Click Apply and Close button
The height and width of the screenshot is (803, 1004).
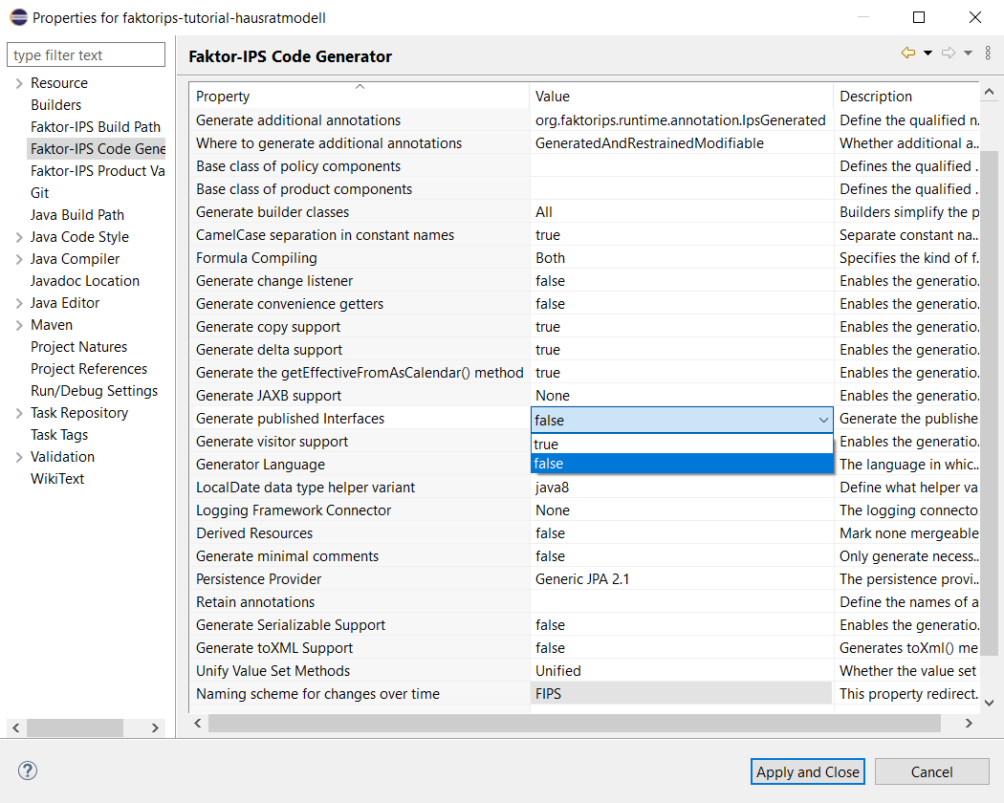coord(807,772)
